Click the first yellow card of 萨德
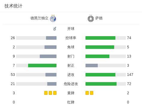The image size is (142, 107). (x=87, y=93)
